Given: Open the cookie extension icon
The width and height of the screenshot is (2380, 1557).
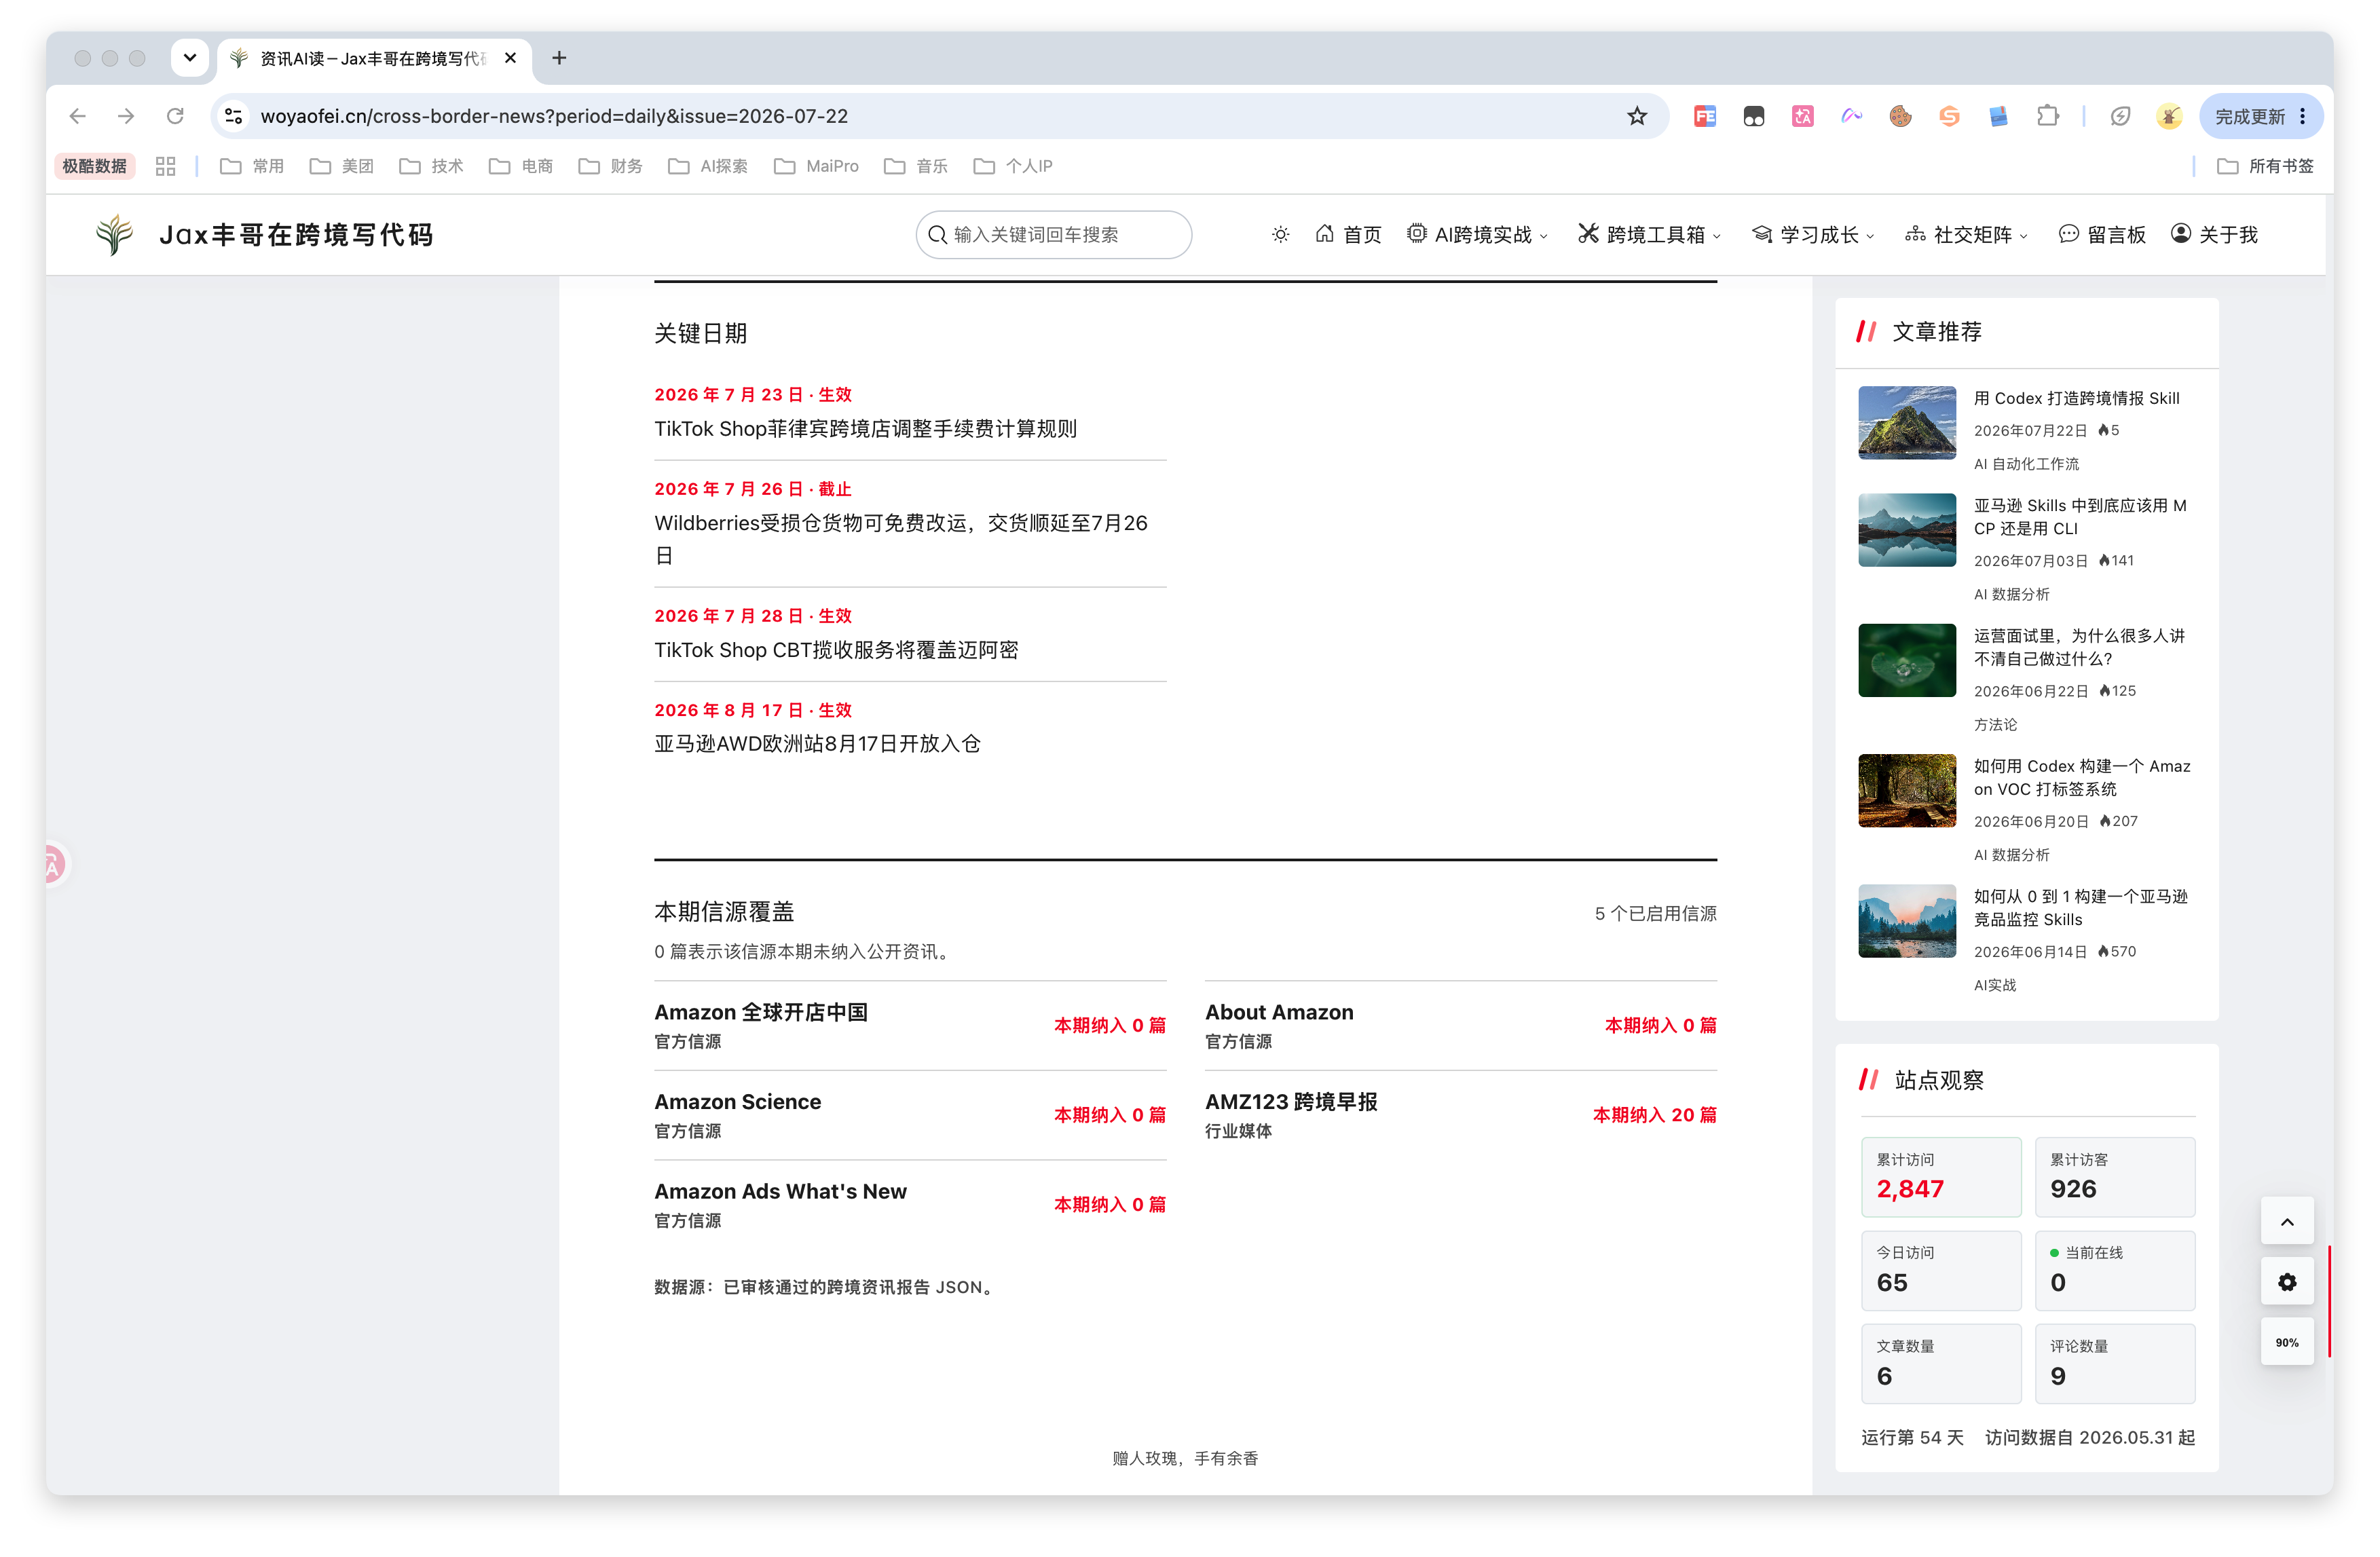Looking at the screenshot, I should pos(1900,116).
